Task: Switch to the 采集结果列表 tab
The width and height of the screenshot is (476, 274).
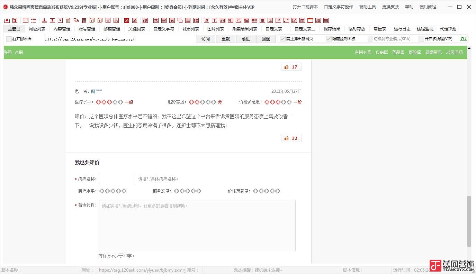Action: (x=245, y=29)
